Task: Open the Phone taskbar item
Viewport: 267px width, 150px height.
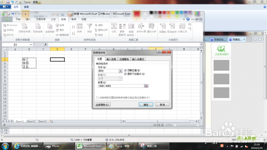Action: click(59, 146)
